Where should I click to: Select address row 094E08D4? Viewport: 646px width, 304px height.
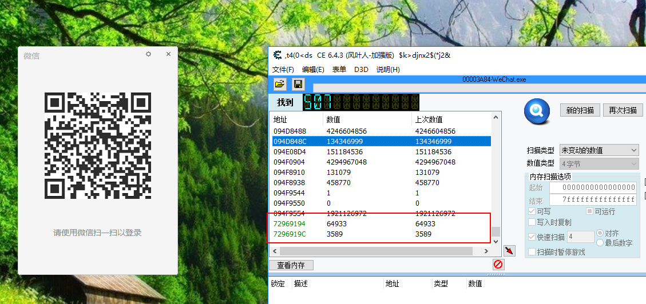coord(382,152)
